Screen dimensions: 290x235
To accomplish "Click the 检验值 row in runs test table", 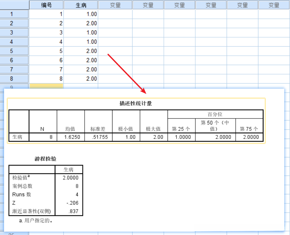I will [21, 178].
